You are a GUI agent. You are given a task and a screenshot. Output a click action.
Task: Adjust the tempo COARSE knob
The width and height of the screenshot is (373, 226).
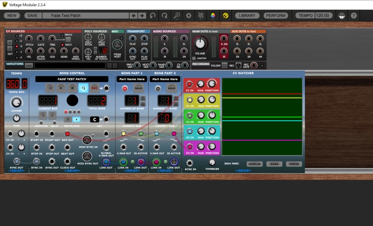tap(16, 103)
